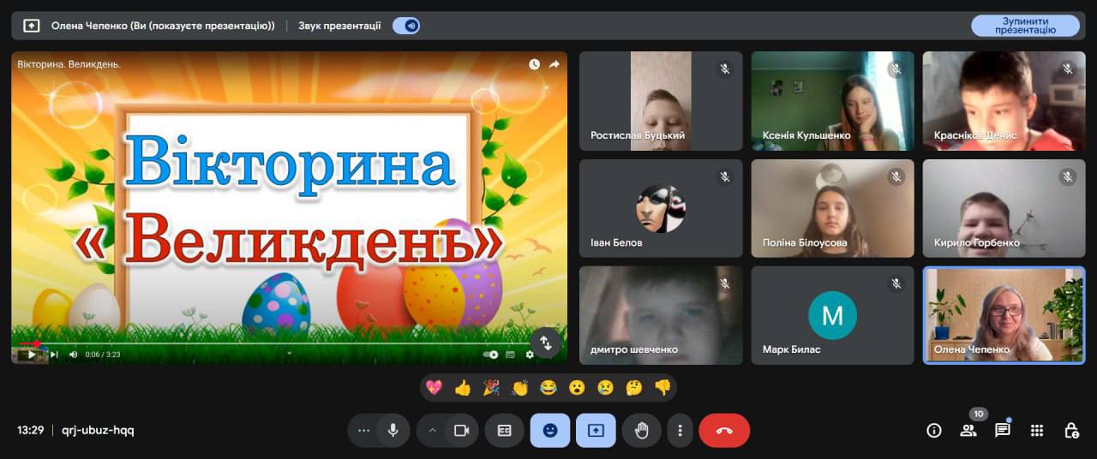Turn off the camera
The image size is (1097, 459).
coord(462,431)
